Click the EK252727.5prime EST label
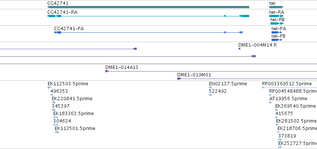317x149 pixels. click(x=298, y=143)
